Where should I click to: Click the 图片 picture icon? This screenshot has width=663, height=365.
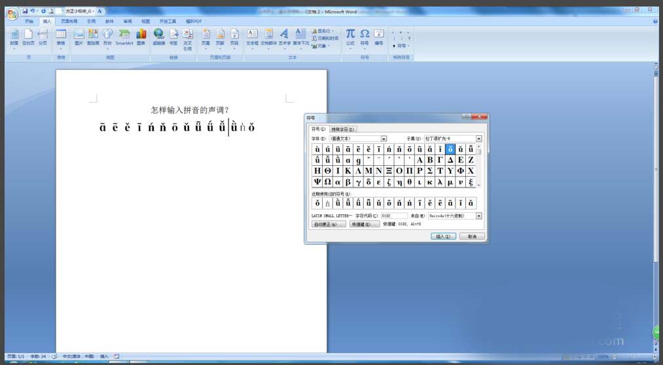click(79, 36)
